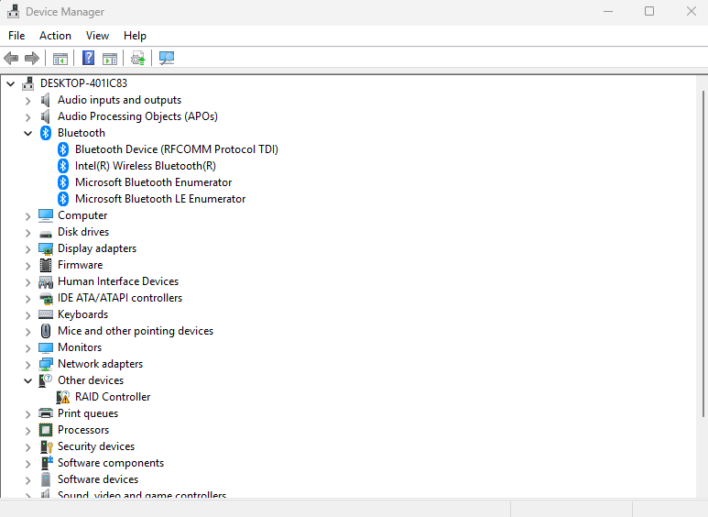
Task: Click the Audio inputs and outputs speaker icon
Action: (46, 100)
